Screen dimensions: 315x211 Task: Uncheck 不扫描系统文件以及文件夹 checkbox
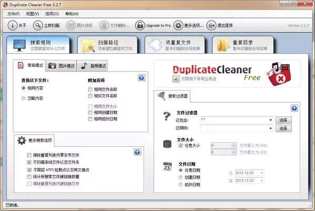29,162
